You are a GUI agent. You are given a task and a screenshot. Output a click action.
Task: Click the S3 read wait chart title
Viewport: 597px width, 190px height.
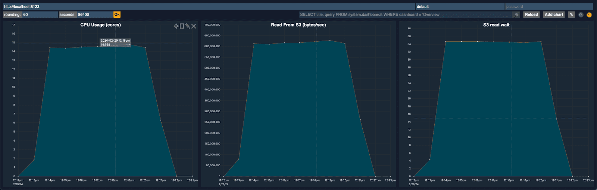496,25
